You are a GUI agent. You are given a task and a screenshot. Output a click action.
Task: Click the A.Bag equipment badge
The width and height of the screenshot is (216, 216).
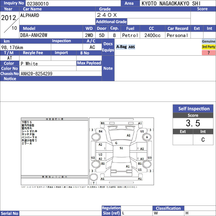pos(121,47)
